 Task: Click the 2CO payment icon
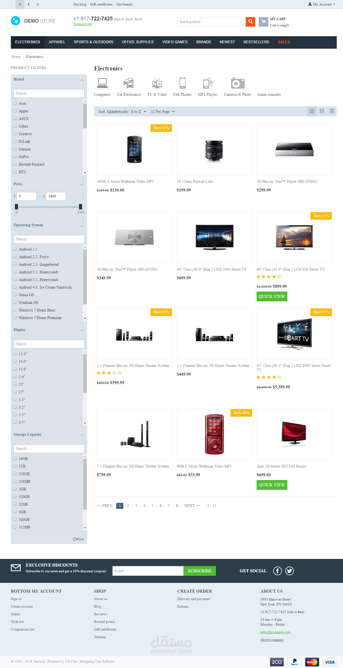coord(277,662)
